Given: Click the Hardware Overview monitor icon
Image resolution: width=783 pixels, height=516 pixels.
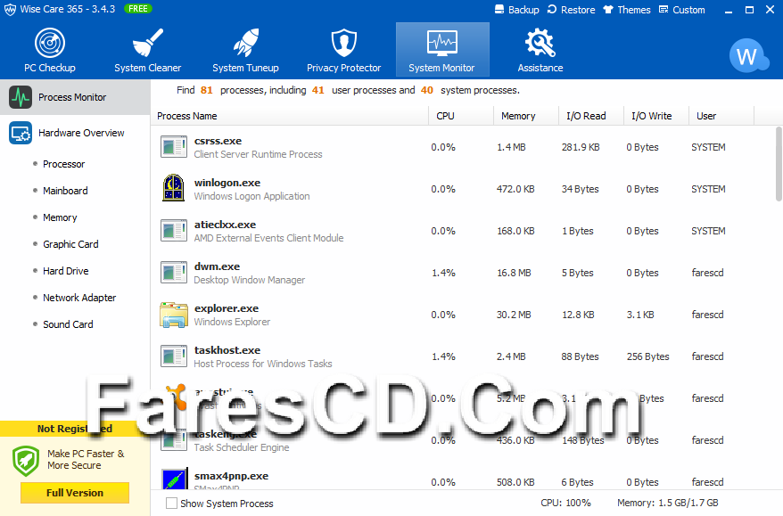Looking at the screenshot, I should [x=21, y=134].
